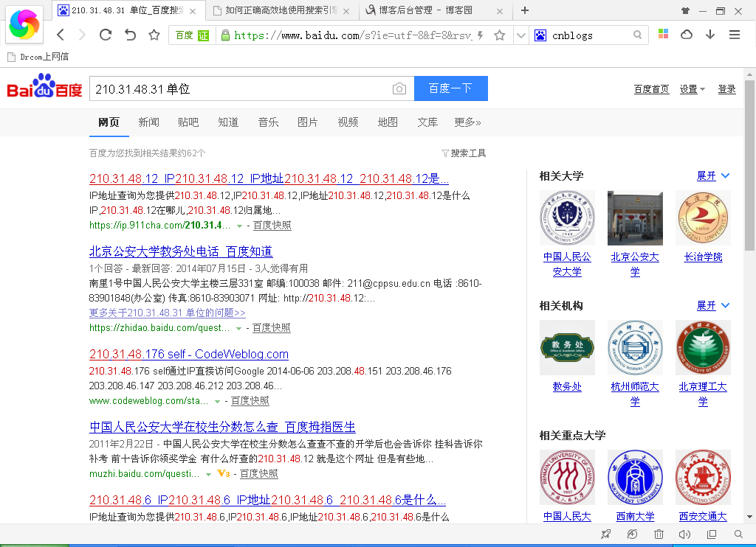
Task: Click the accelerator icon in status bar
Action: click(x=632, y=534)
